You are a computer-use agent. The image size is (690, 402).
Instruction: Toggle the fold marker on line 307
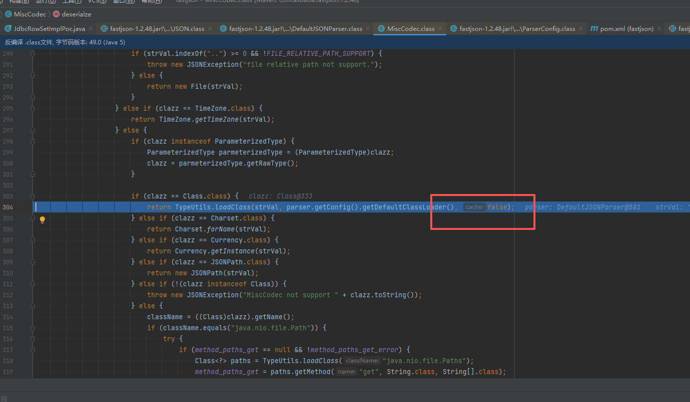[x=32, y=240]
